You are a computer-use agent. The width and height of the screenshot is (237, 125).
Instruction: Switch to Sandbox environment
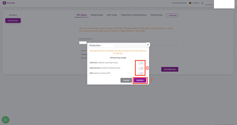pos(13,15)
